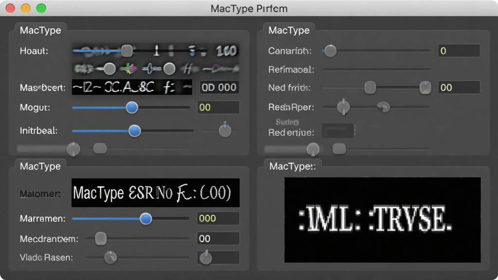Click the macOS red close button
The image size is (498, 280).
(10, 8)
